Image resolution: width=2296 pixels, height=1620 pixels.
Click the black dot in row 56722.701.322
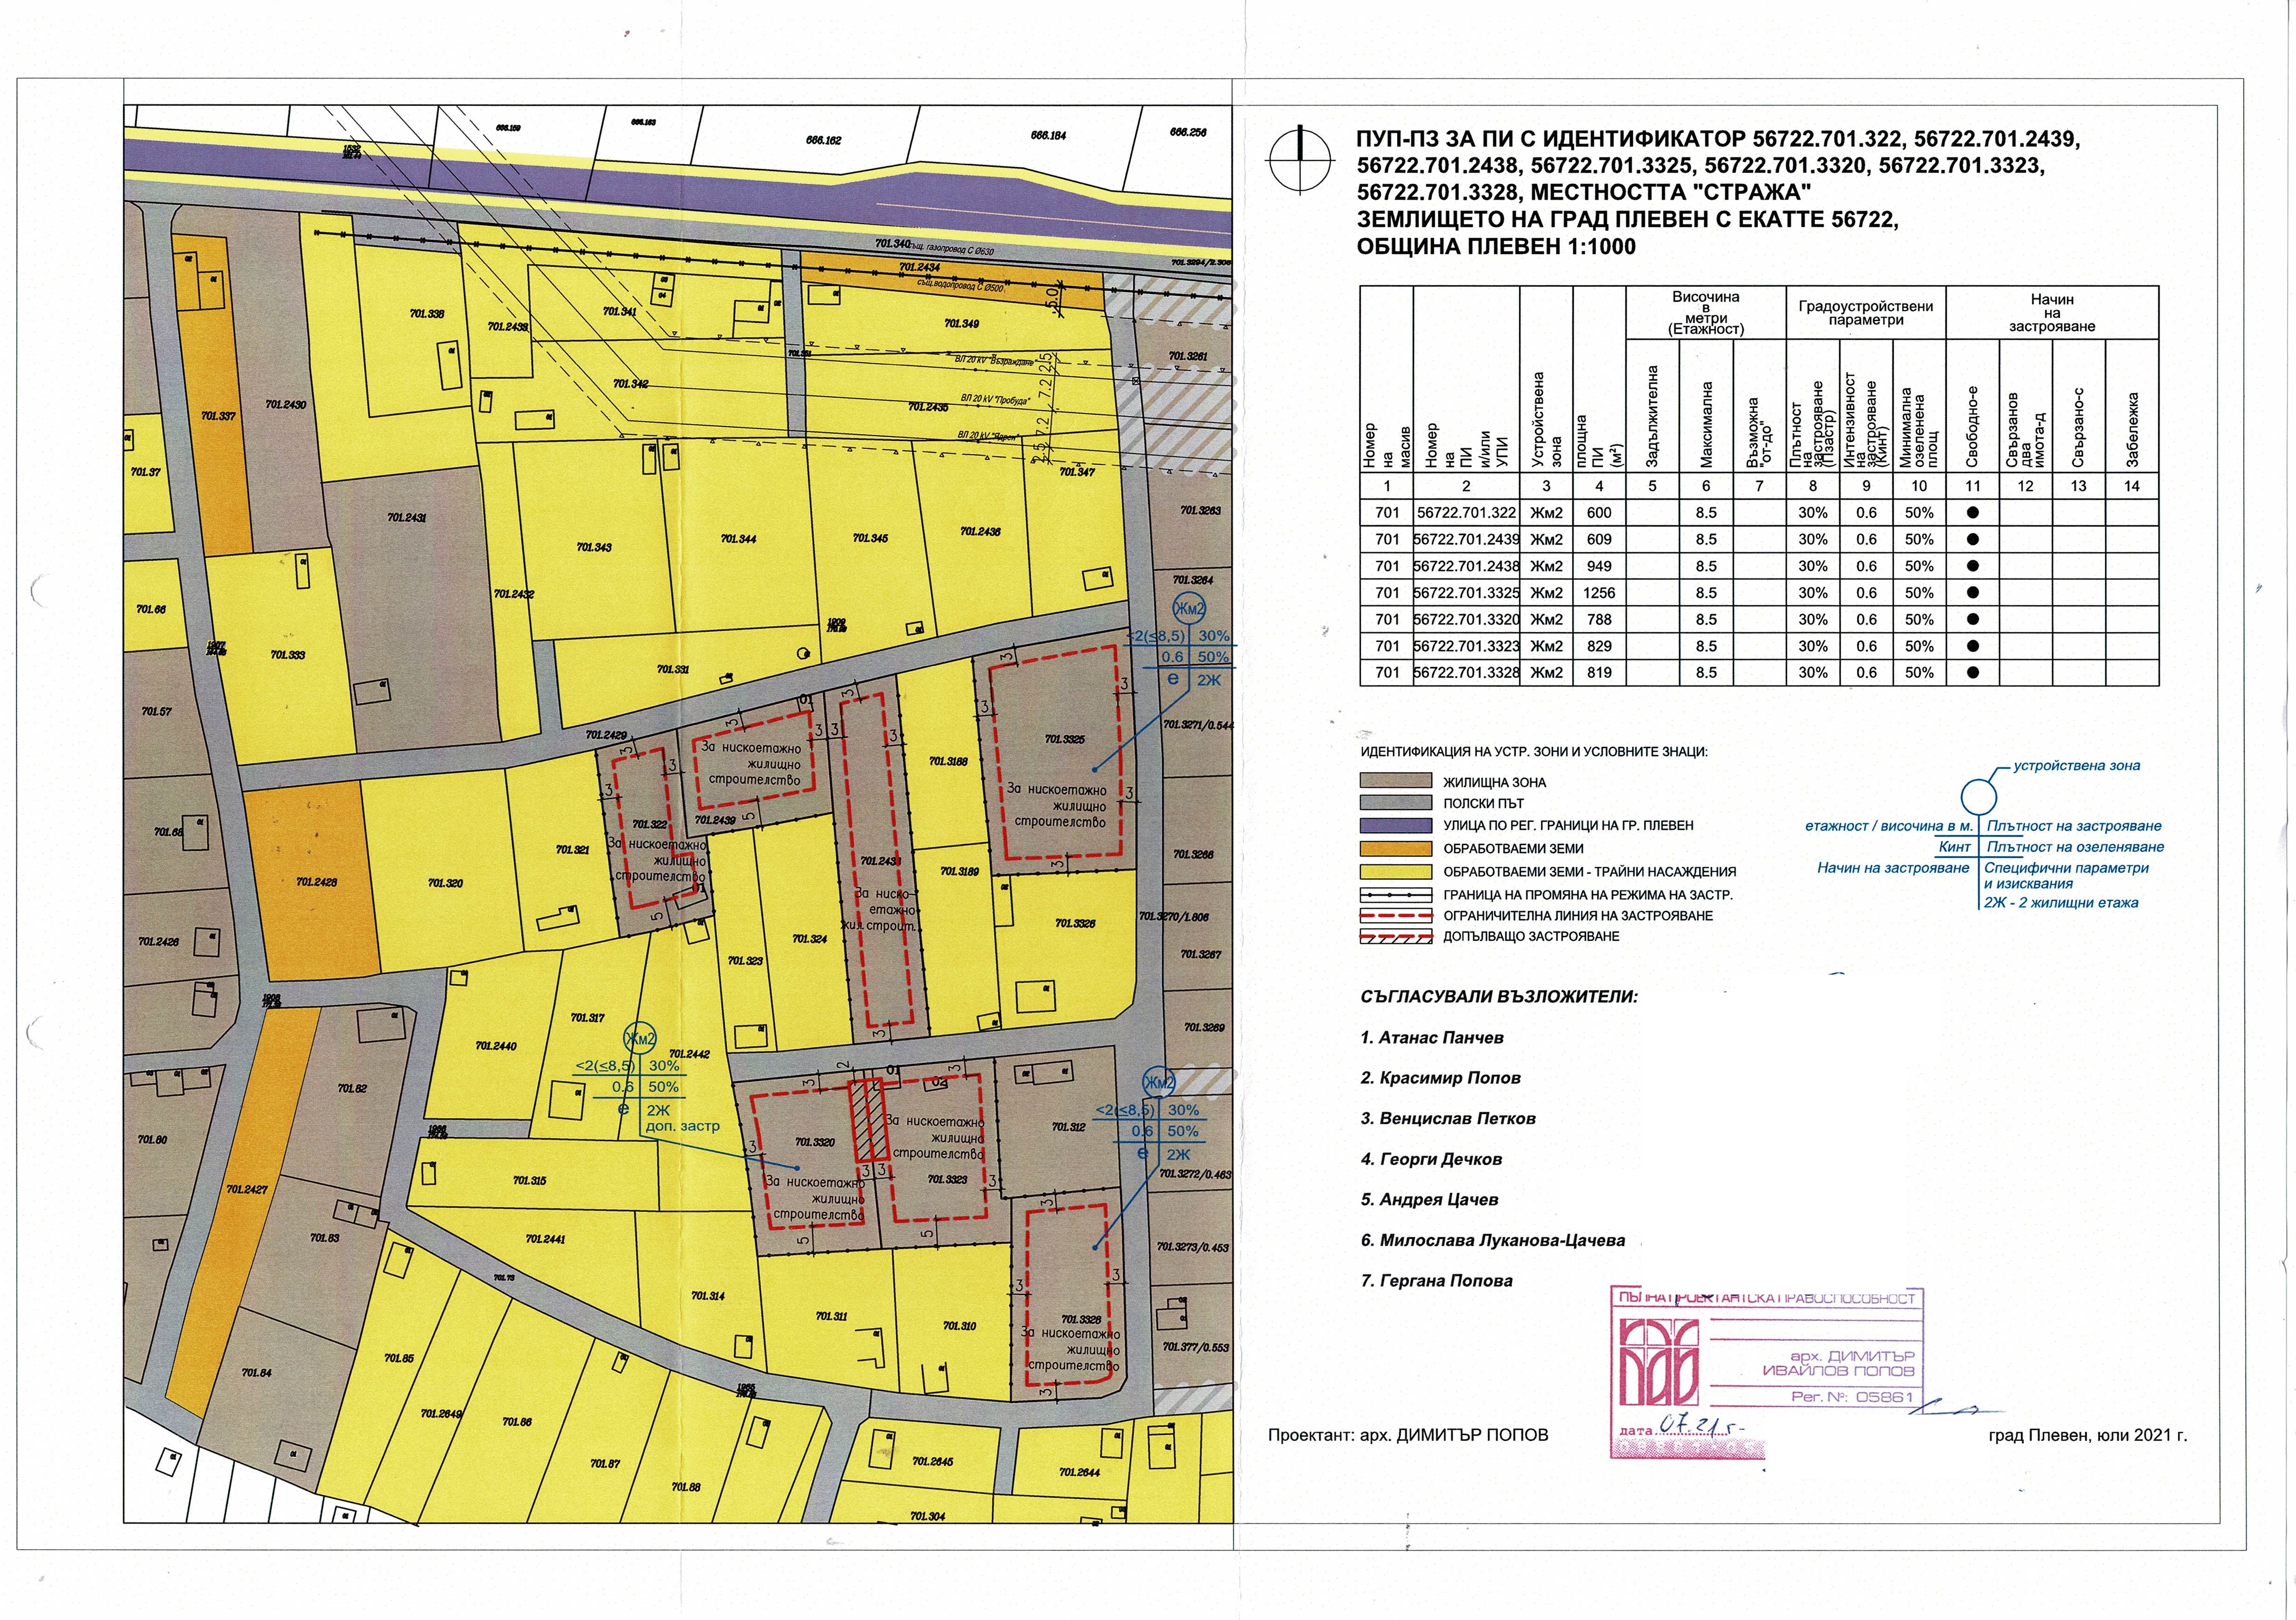tap(1972, 513)
